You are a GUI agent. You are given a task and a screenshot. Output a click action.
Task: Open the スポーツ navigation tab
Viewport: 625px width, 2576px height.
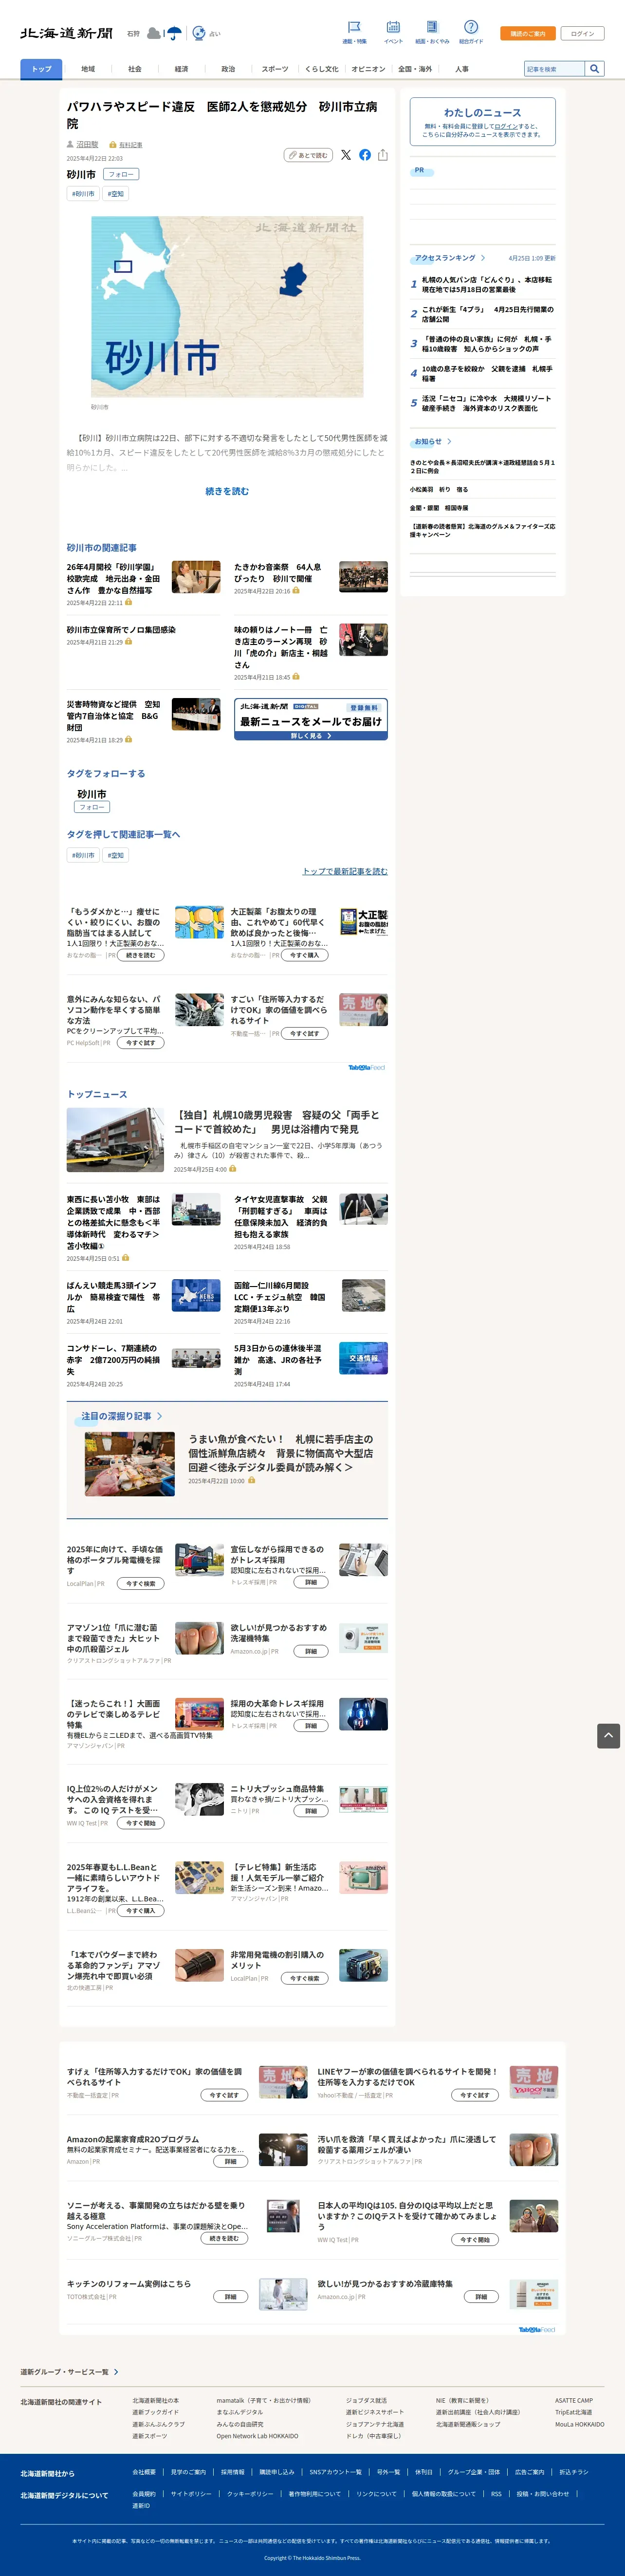coord(275,69)
